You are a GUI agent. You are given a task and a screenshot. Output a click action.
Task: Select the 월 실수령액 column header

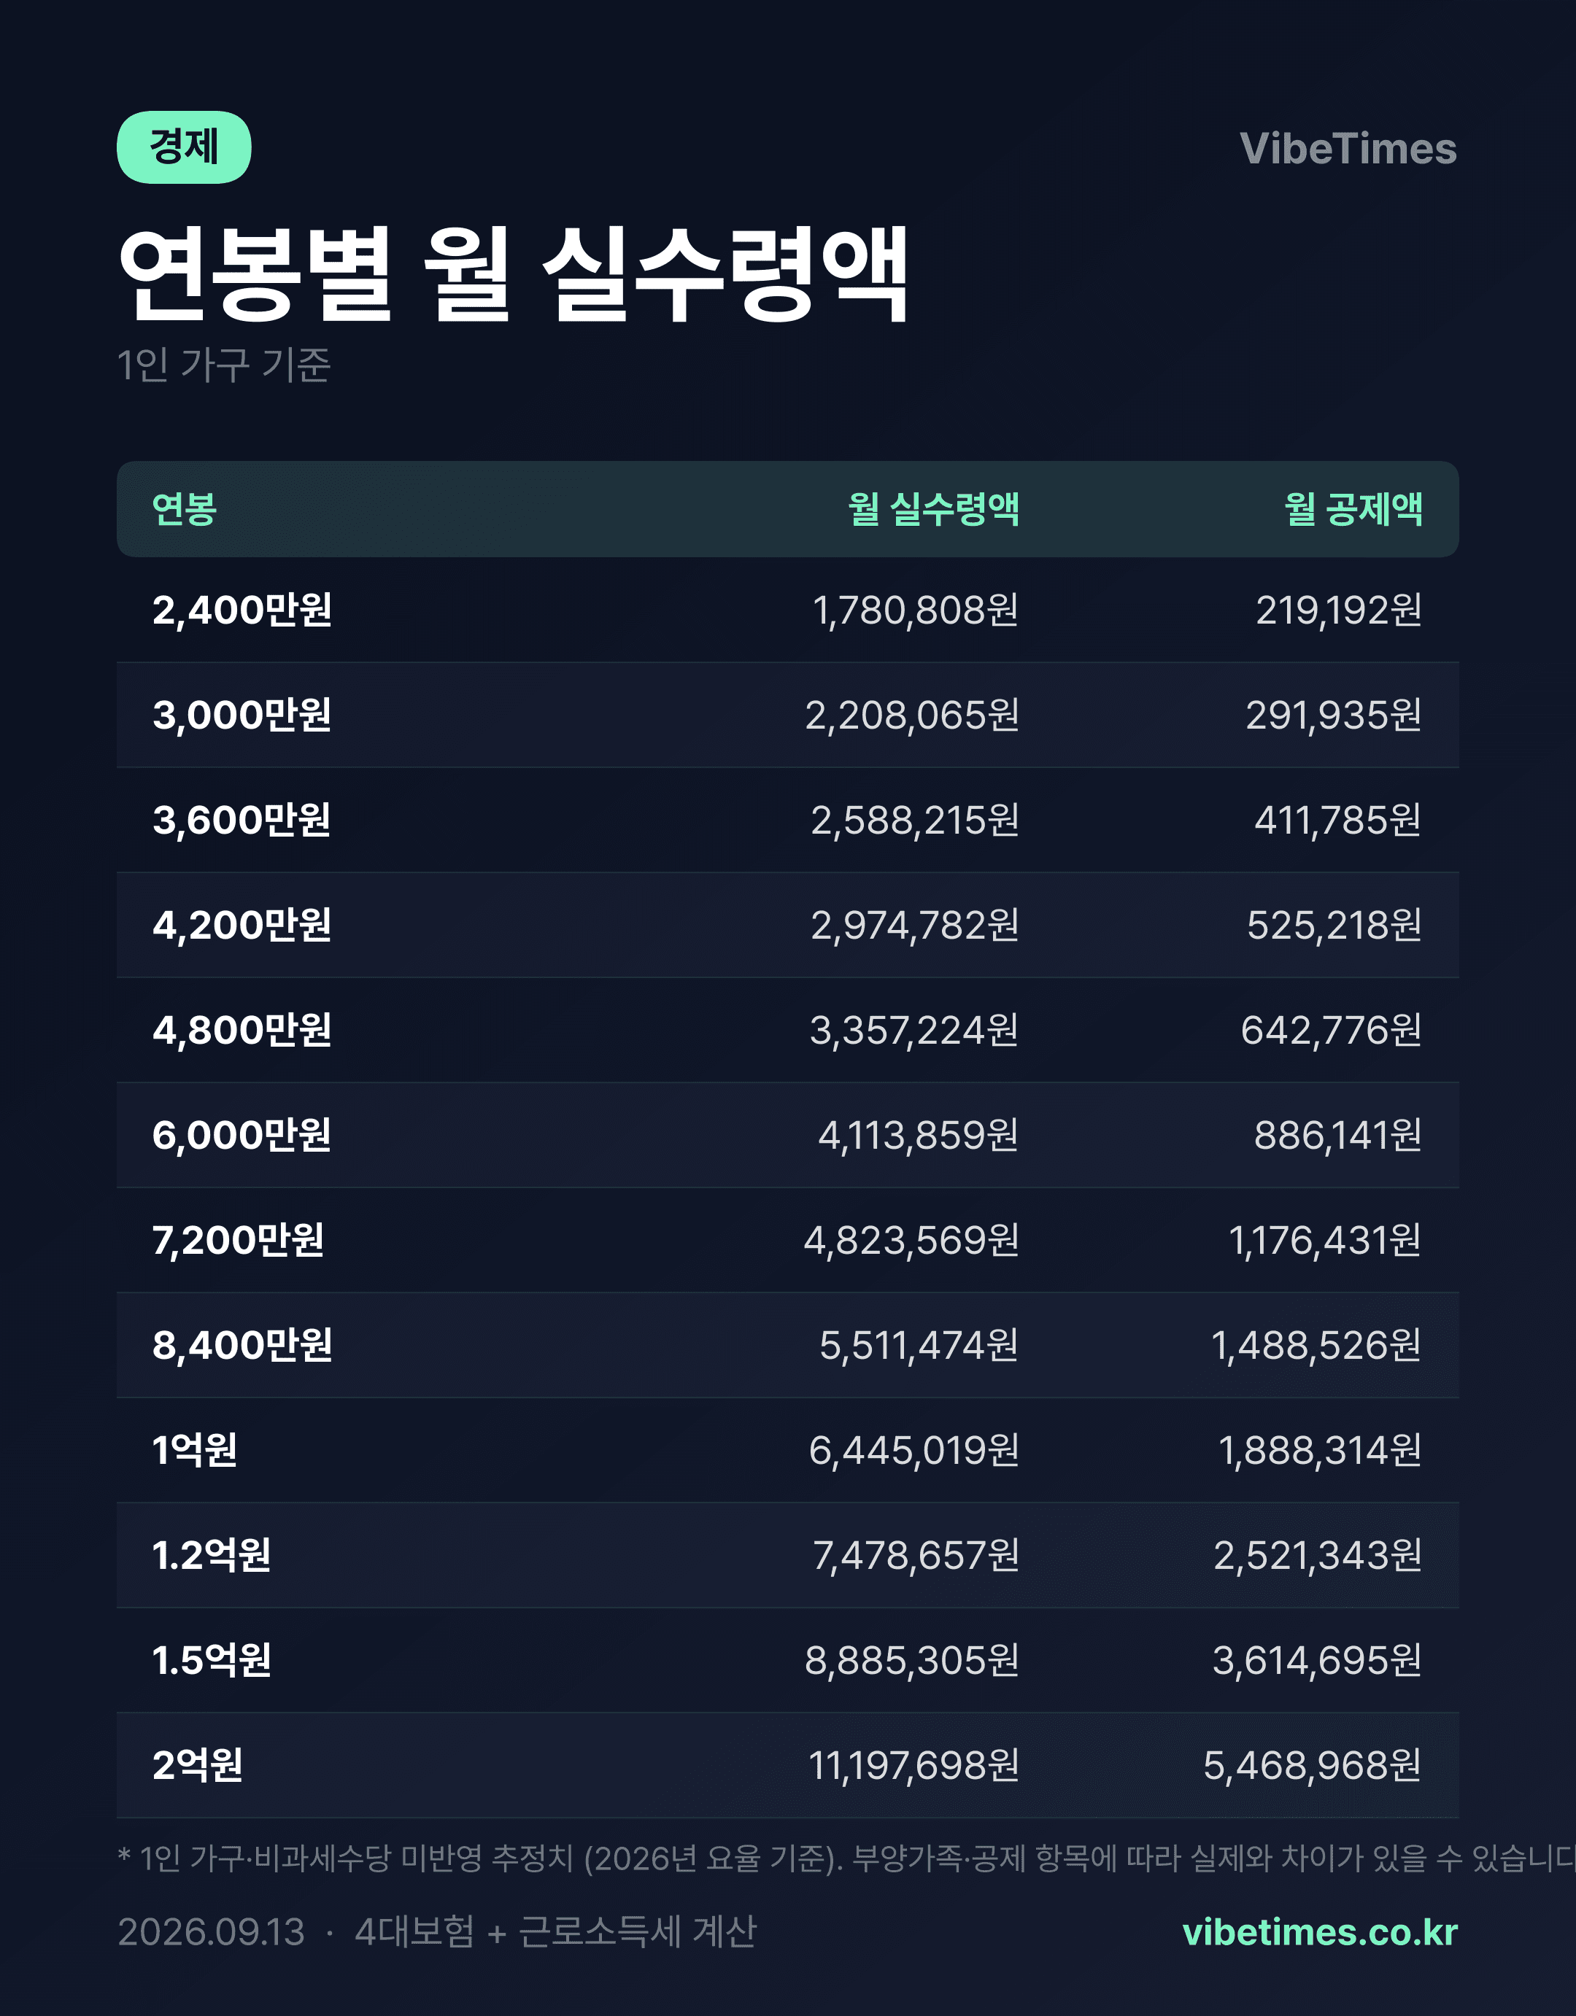[933, 508]
